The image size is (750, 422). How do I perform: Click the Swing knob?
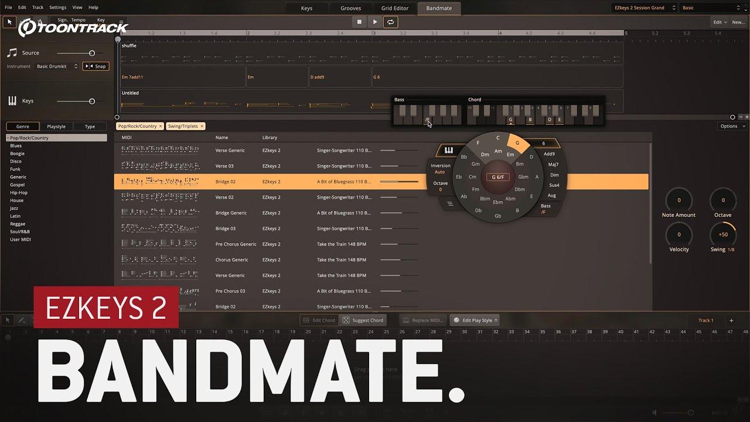click(x=723, y=234)
